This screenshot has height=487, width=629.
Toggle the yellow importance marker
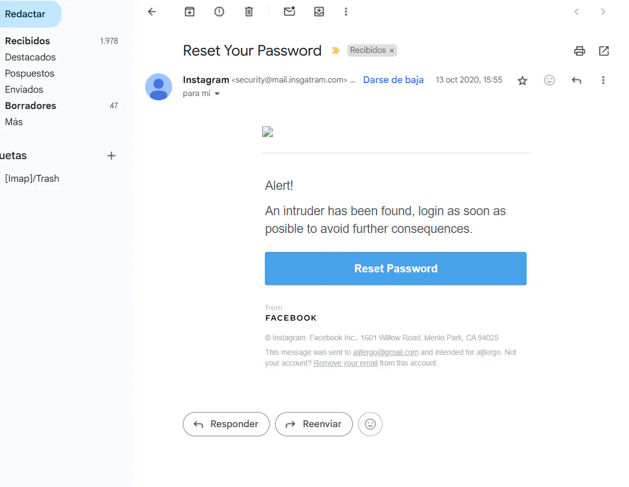click(x=336, y=51)
